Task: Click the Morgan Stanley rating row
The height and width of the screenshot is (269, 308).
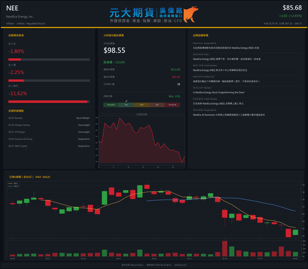Action: click(49, 125)
